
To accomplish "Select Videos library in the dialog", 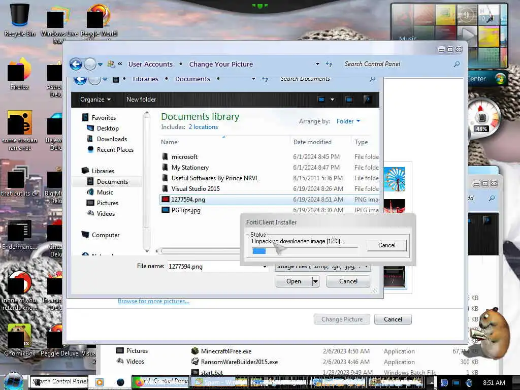I will click(106, 214).
